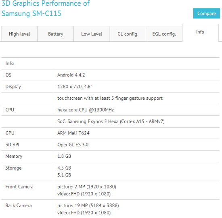Select the Back Camera row label
Viewport: 222px width, 218px height.
(x=19, y=205)
